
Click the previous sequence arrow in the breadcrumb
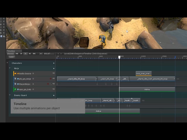tap(58, 54)
